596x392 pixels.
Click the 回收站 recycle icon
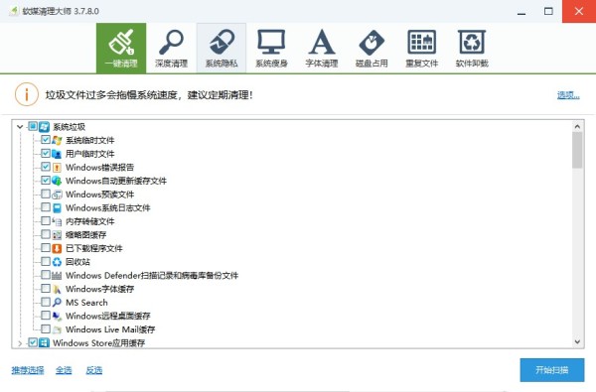coord(57,262)
